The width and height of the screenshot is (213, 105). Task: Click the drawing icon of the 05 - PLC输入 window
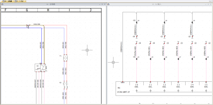(108, 4)
